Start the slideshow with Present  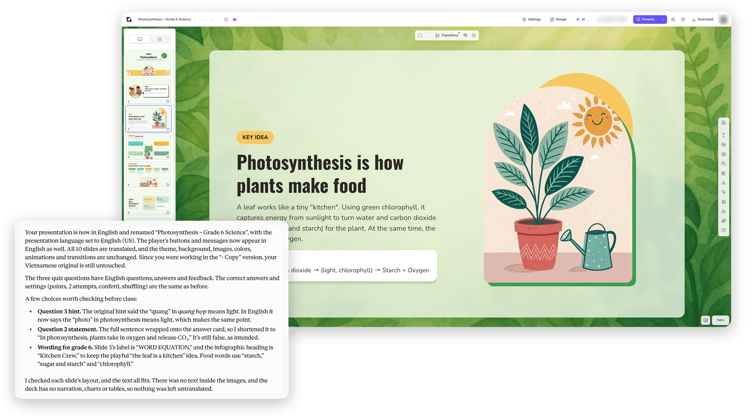[646, 20]
